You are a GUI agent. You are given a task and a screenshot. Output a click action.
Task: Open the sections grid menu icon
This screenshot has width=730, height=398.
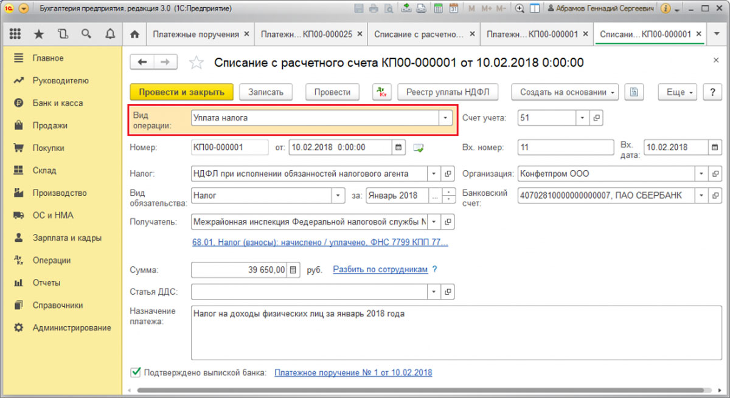point(15,34)
